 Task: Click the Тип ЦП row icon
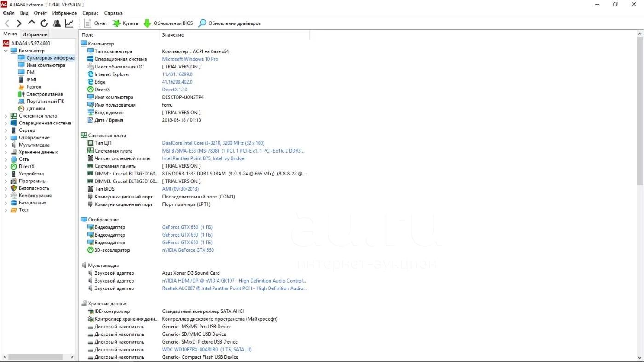(x=91, y=143)
